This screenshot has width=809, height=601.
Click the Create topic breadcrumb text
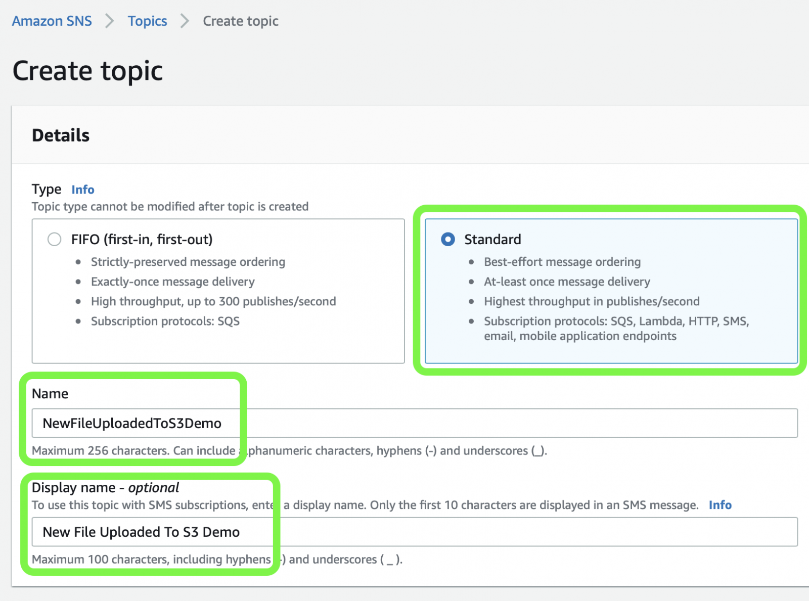(241, 21)
